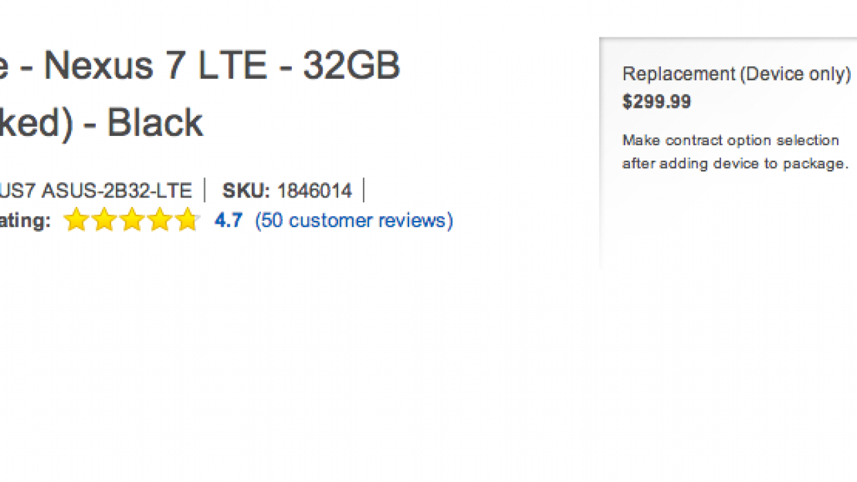Screen dimensions: 857x482
Task: Click the word "Black" in the title
Action: (155, 123)
